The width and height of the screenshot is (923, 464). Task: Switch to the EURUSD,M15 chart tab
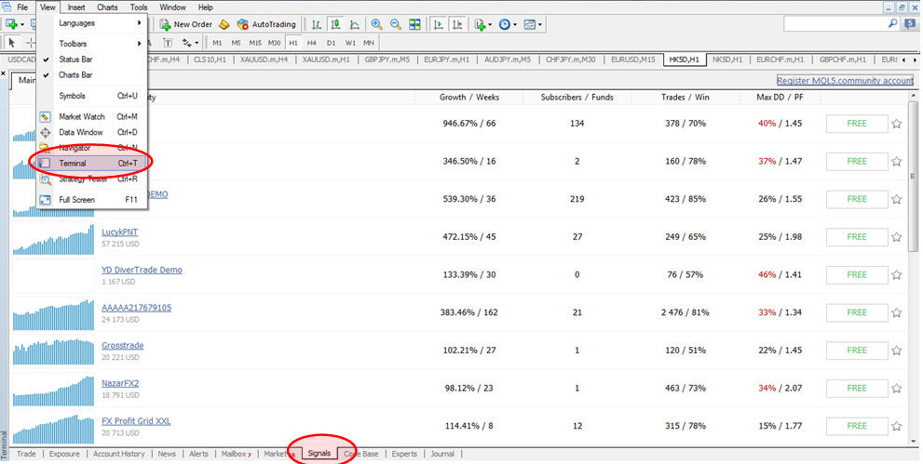pyautogui.click(x=632, y=60)
